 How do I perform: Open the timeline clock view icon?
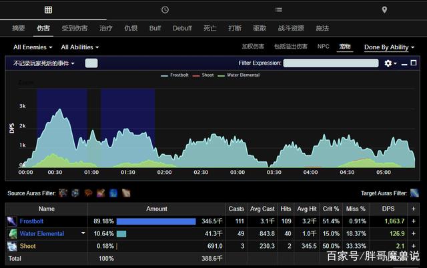[x=165, y=9]
